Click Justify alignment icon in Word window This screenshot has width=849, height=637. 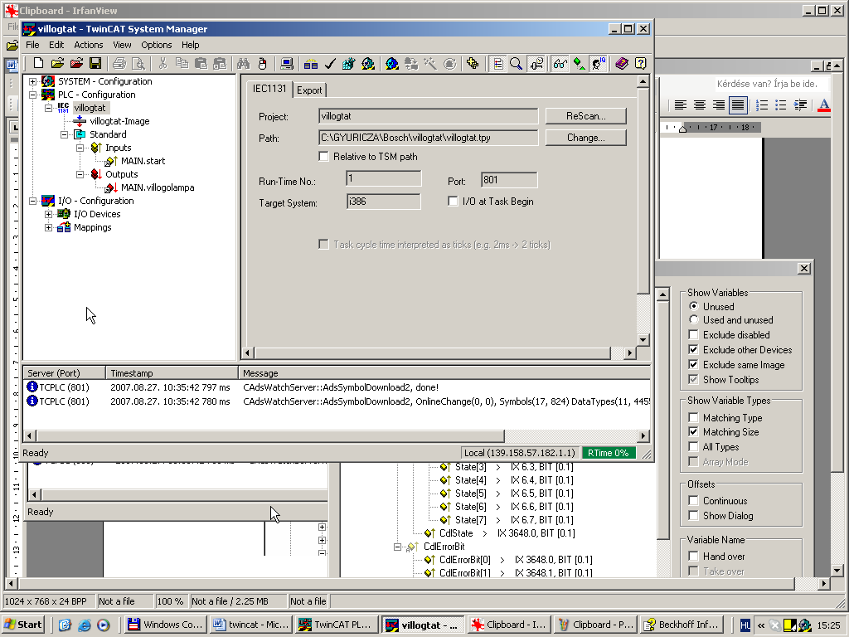(738, 105)
